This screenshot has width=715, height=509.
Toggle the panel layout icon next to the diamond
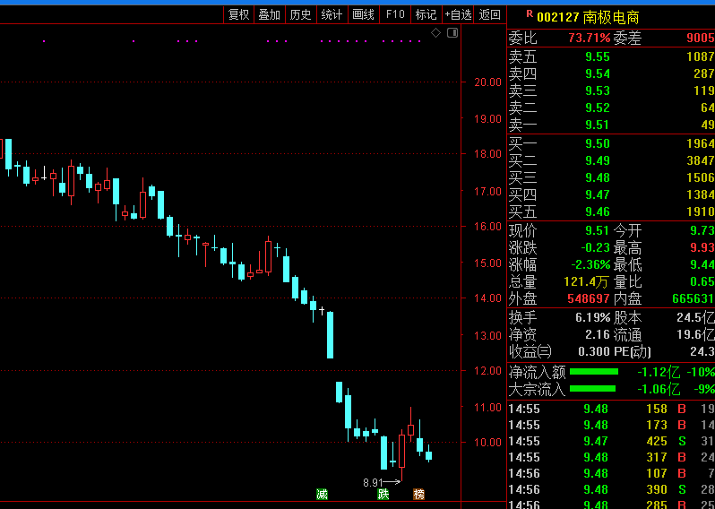452,33
